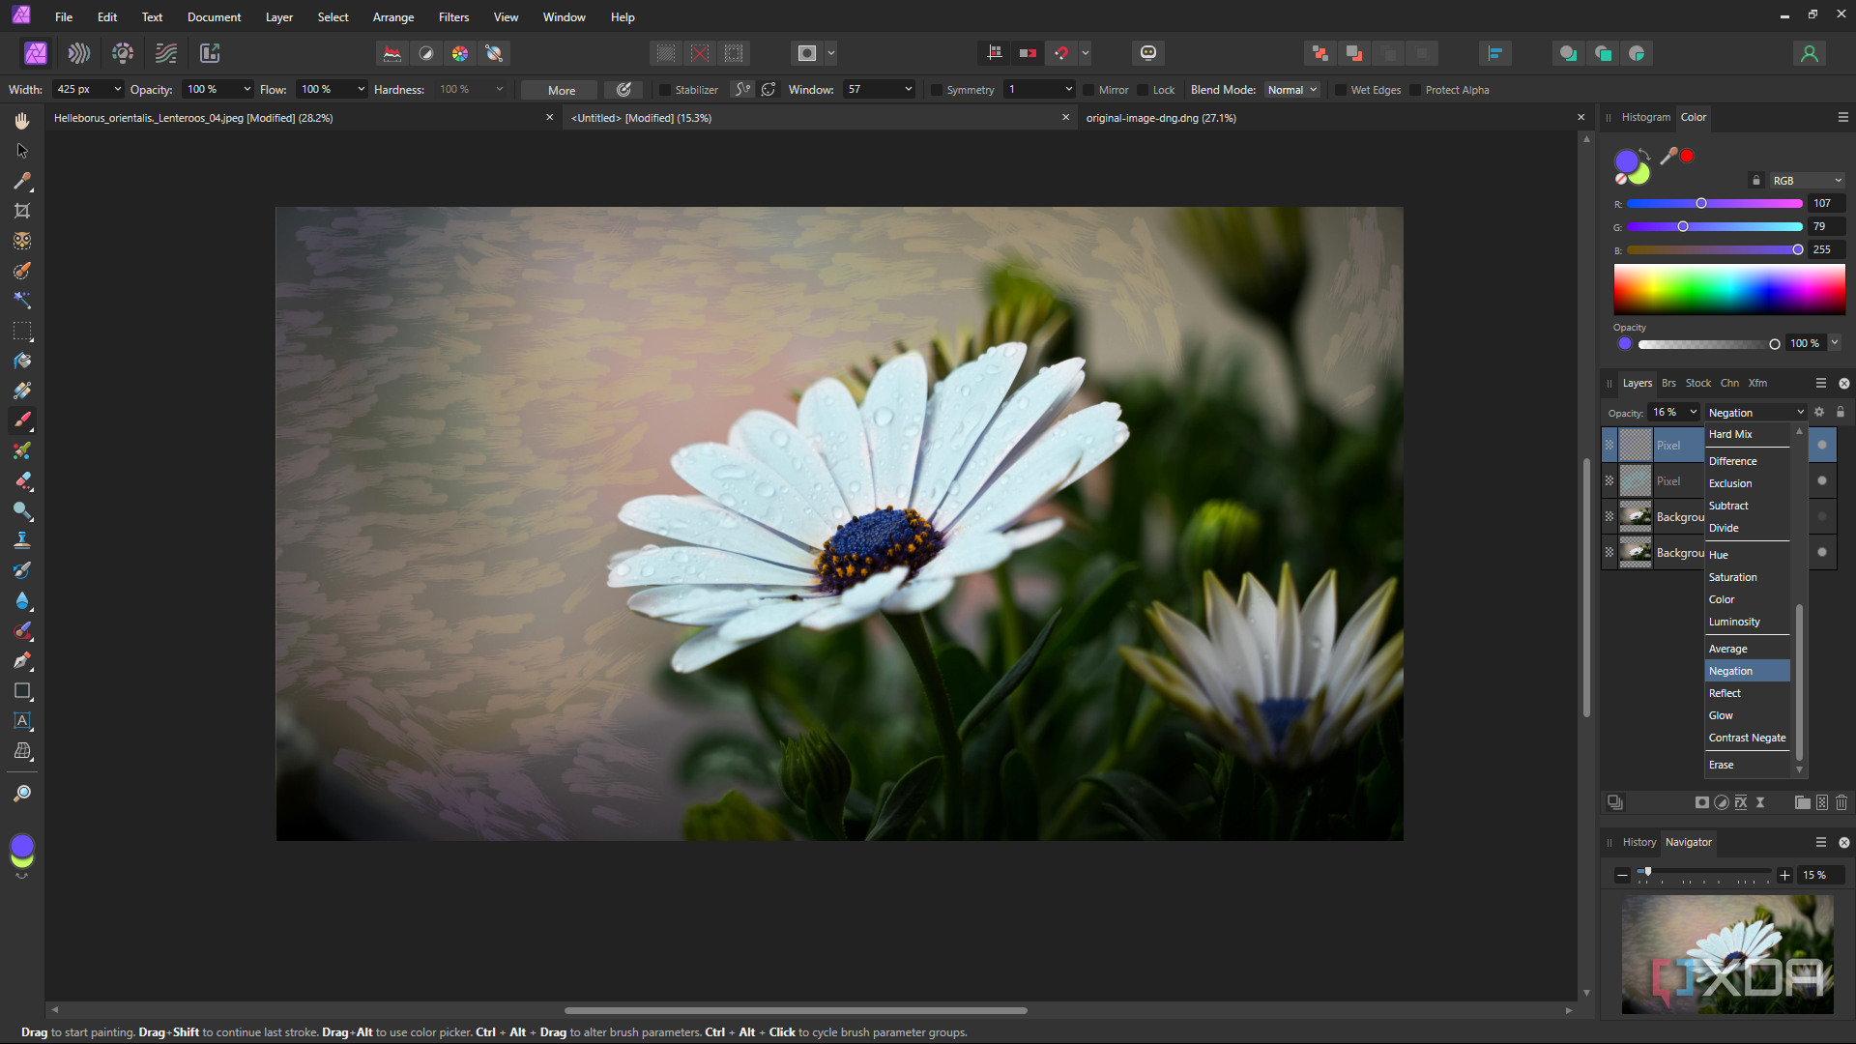
Task: Open the RGB color model dropdown
Action: (1808, 181)
